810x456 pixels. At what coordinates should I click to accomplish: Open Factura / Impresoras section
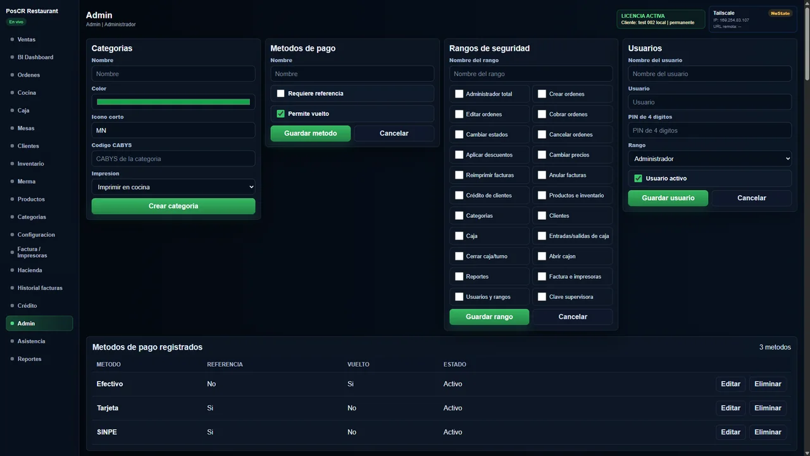click(x=39, y=252)
